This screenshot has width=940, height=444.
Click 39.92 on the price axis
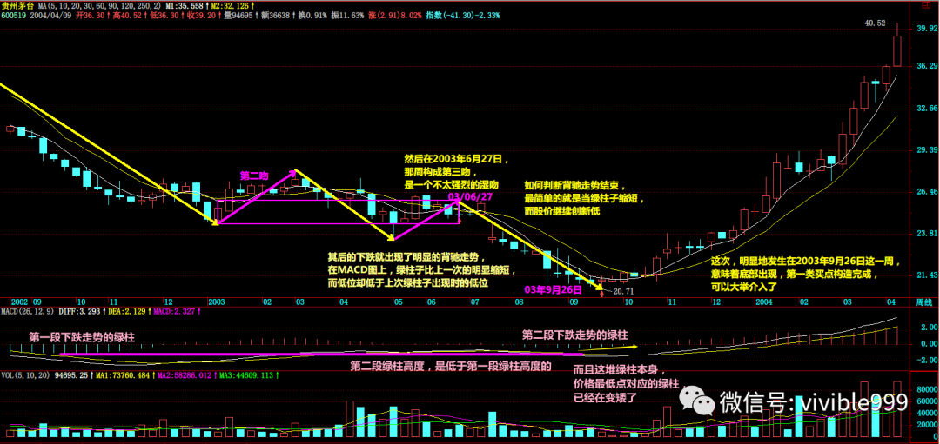coord(926,28)
